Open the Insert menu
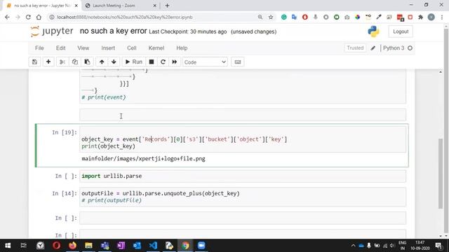Image resolution: width=449 pixels, height=252 pixels. [x=108, y=48]
